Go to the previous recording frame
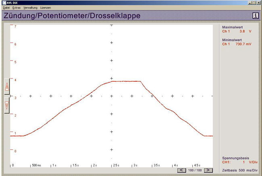The width and height of the screenshot is (262, 176). (182, 170)
